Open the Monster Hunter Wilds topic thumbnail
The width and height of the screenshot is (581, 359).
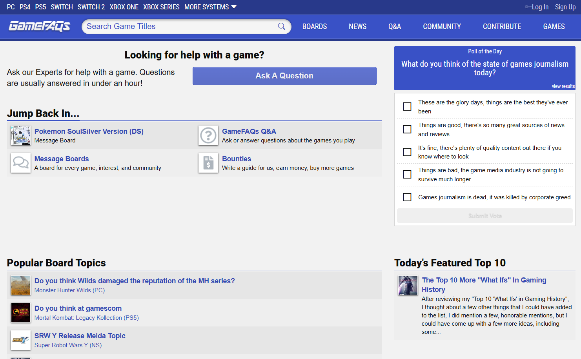click(21, 285)
